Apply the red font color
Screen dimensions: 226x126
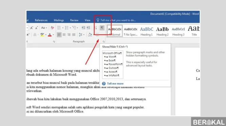50,35
